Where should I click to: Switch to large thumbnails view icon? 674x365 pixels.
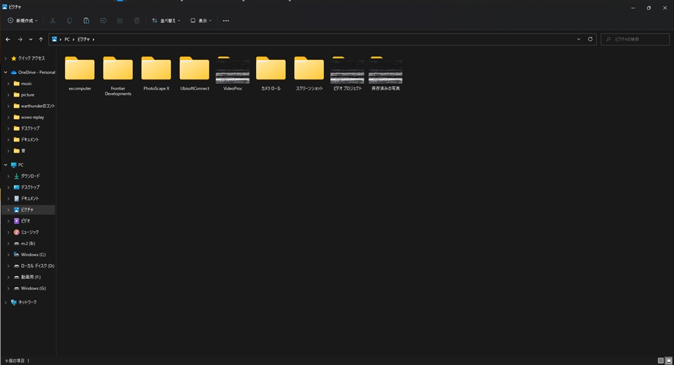tap(669, 360)
